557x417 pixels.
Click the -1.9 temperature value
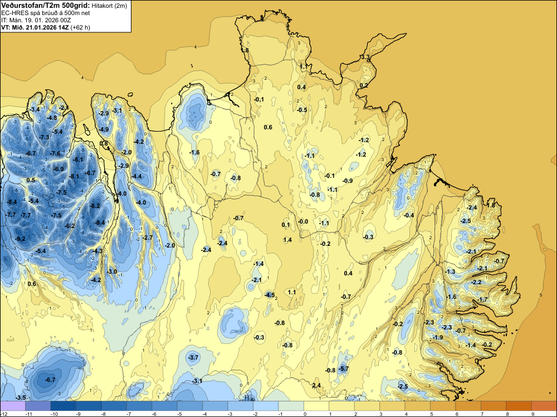(438, 337)
